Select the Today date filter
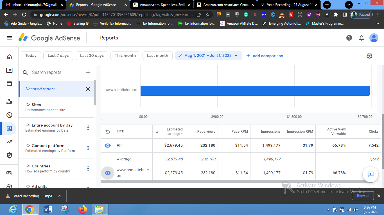384x215 pixels. click(x=31, y=56)
